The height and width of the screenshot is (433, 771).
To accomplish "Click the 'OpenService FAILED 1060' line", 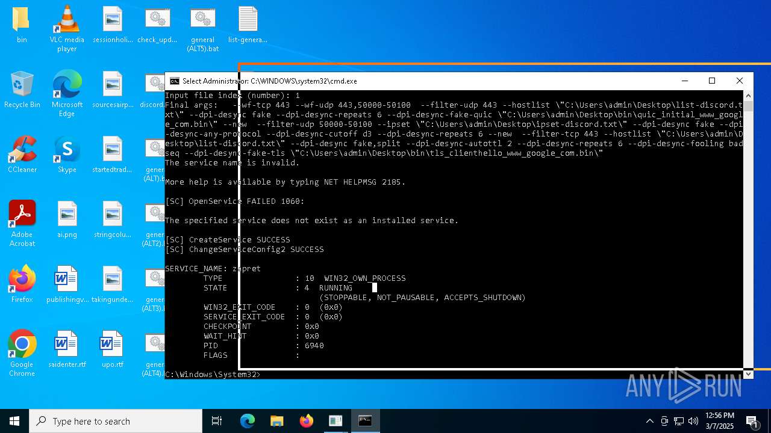I will (235, 201).
